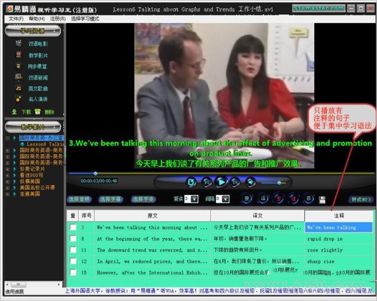Open the 英文歌曲 music note icon

(18, 88)
